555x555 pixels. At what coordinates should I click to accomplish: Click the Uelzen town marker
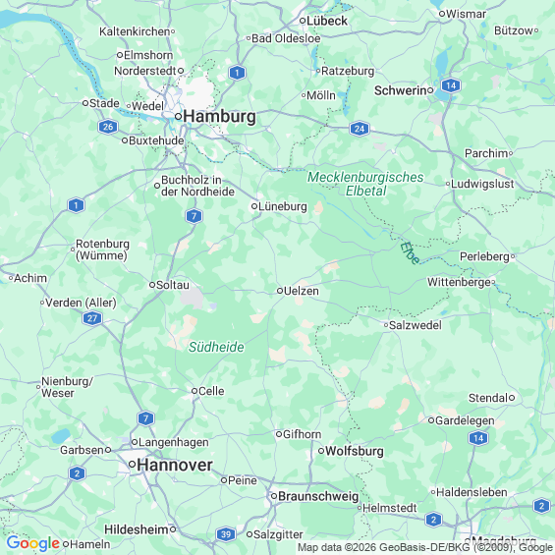(x=280, y=291)
